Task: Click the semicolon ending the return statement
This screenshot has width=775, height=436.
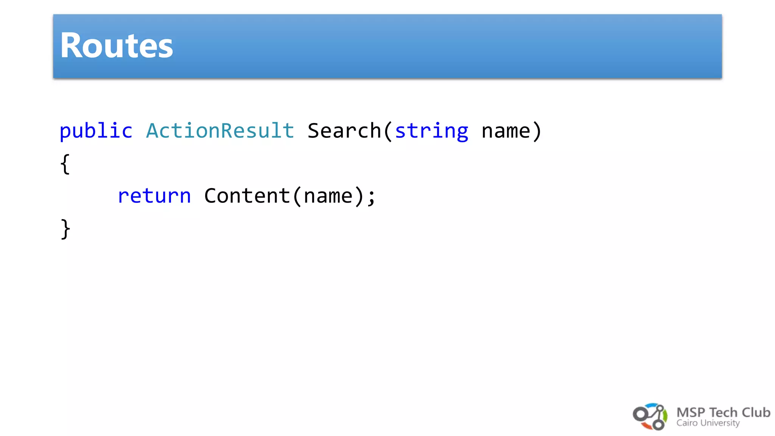Action: 372,197
